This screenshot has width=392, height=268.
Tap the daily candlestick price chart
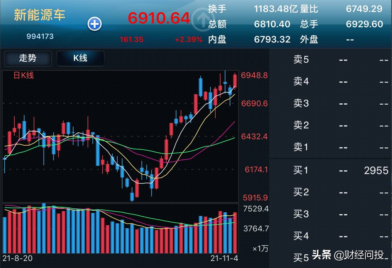(120, 136)
